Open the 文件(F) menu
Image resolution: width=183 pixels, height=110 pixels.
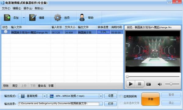point(6,8)
